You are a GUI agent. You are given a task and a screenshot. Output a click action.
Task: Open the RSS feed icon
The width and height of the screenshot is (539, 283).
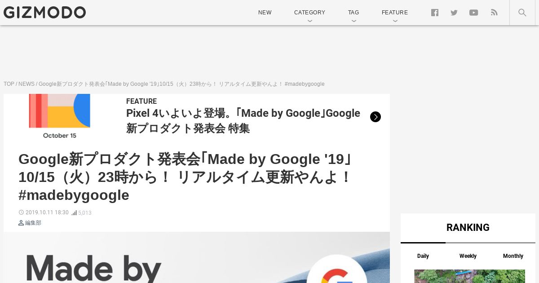pos(494,13)
